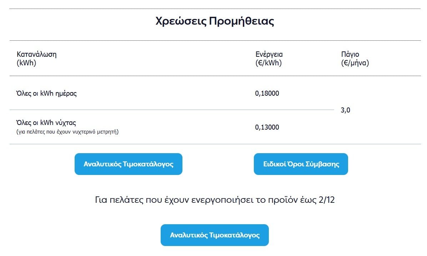Image resolution: width=427 pixels, height=256 pixels.
Task: Select the Πάγιο column header
Action: click(350, 54)
